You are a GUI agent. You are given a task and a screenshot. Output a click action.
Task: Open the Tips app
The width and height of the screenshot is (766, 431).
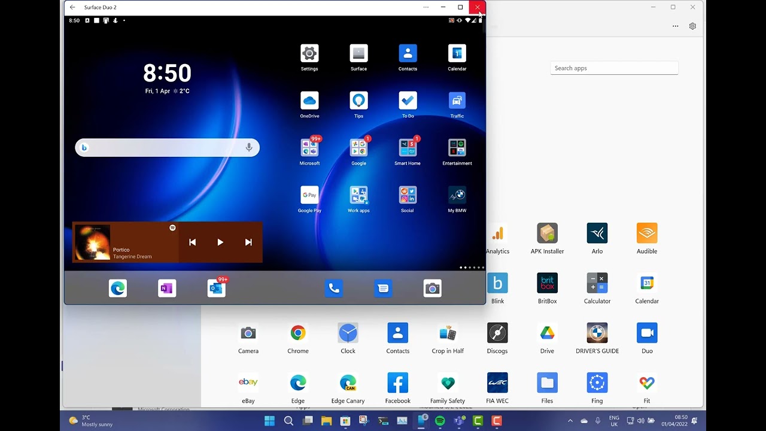(x=358, y=101)
